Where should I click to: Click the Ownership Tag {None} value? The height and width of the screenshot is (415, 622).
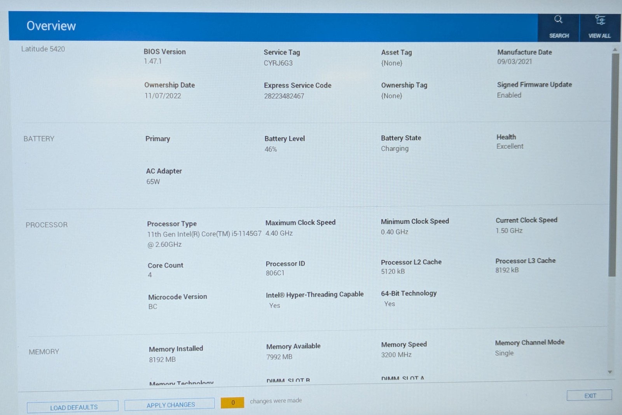(391, 96)
